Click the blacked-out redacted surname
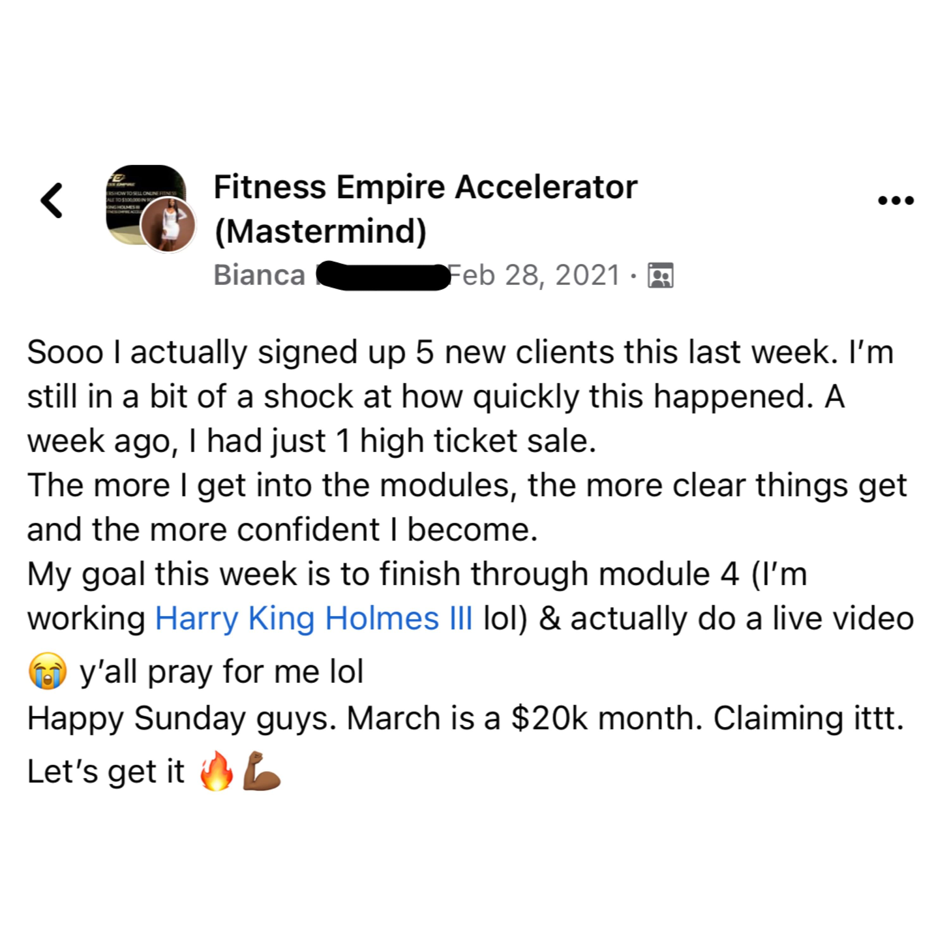The height and width of the screenshot is (949, 949). click(383, 275)
